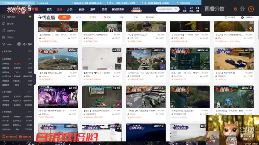Expand 全部 next to 网游竞技

pos(29,59)
